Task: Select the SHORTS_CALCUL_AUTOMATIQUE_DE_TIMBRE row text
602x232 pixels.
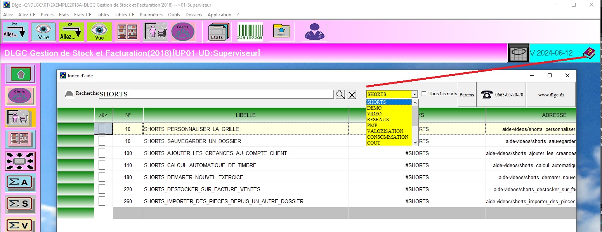Action: tap(200, 165)
